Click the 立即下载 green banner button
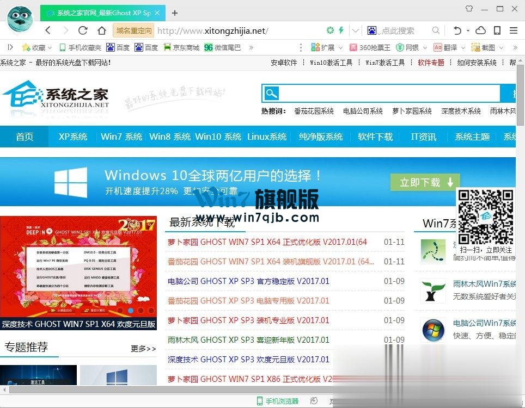 (425, 182)
